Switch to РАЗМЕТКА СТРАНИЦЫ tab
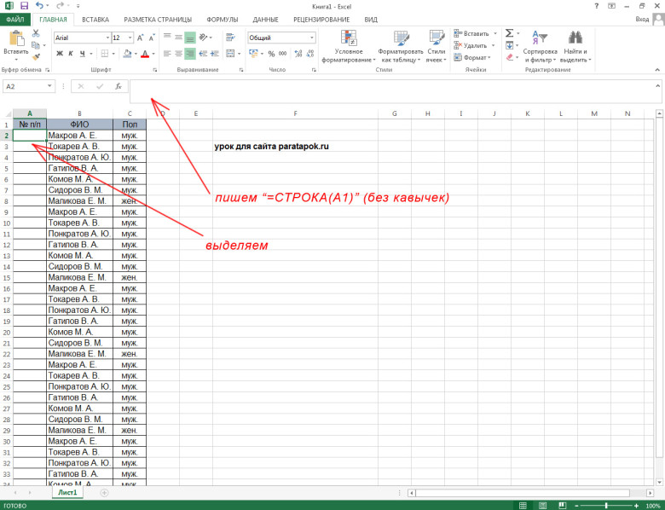 158,20
